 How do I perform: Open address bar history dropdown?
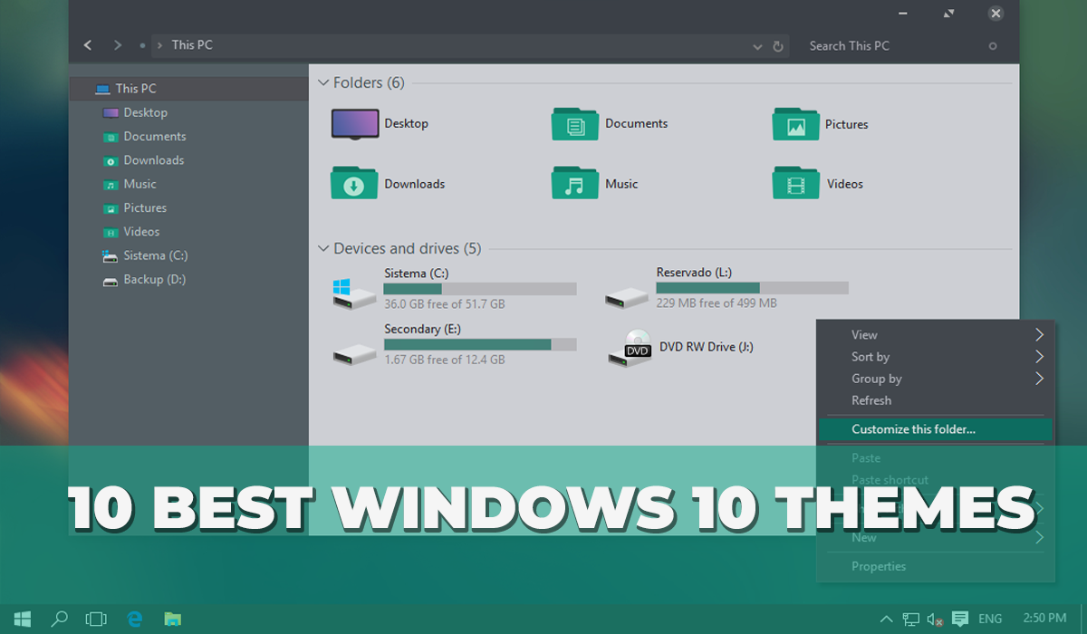pyautogui.click(x=758, y=46)
